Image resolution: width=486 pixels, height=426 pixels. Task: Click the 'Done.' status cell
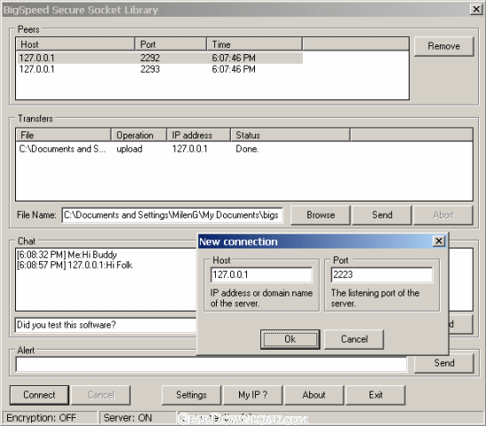click(247, 149)
